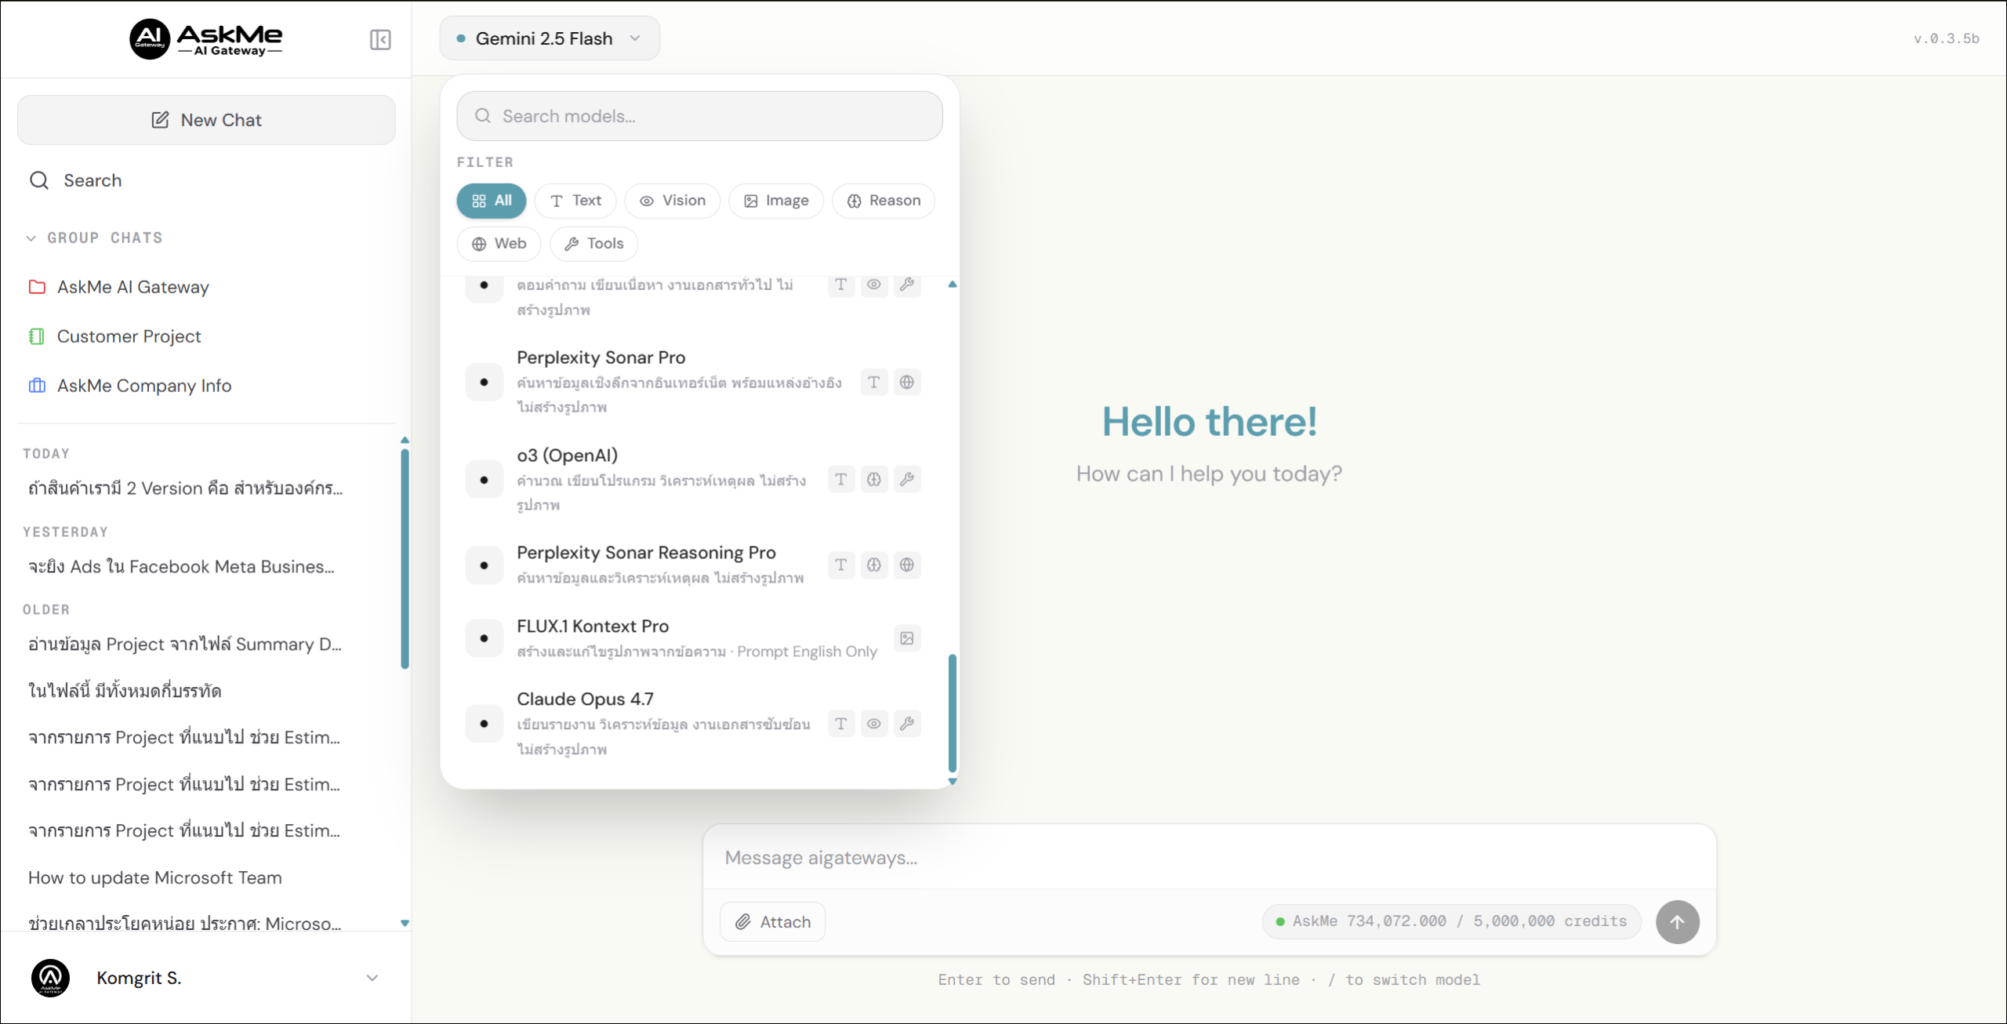The width and height of the screenshot is (2007, 1024).
Task: Filter models by Tools
Action: (593, 244)
